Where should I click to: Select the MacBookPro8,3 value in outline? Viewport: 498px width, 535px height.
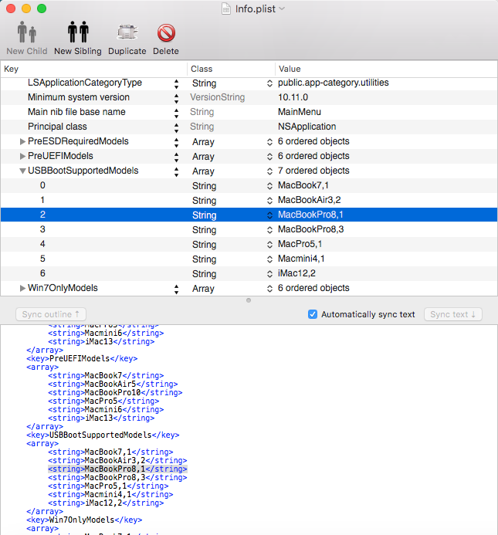tap(310, 229)
